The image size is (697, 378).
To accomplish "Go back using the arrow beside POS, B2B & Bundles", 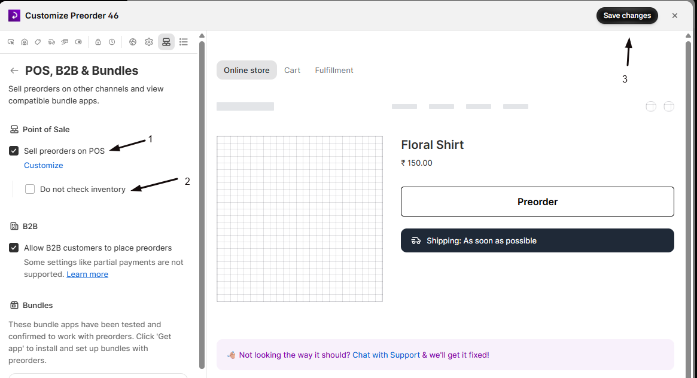I will [14, 71].
